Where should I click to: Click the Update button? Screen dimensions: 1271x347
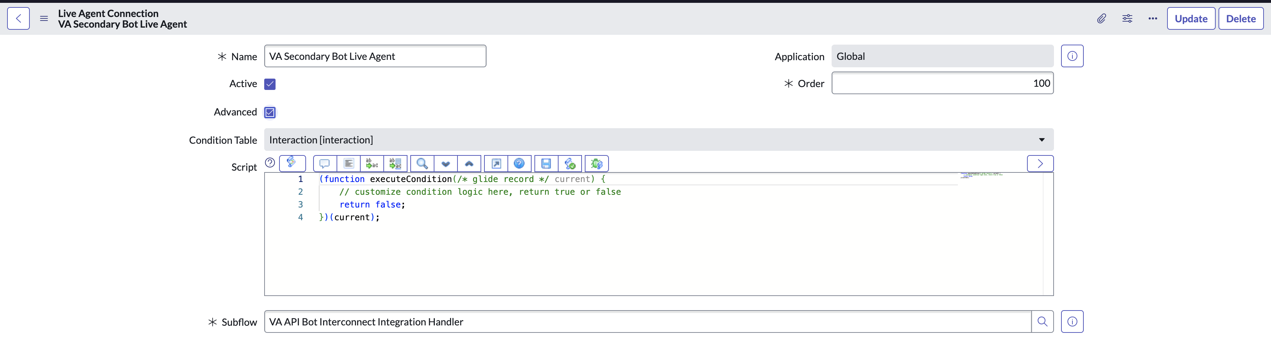pos(1191,19)
